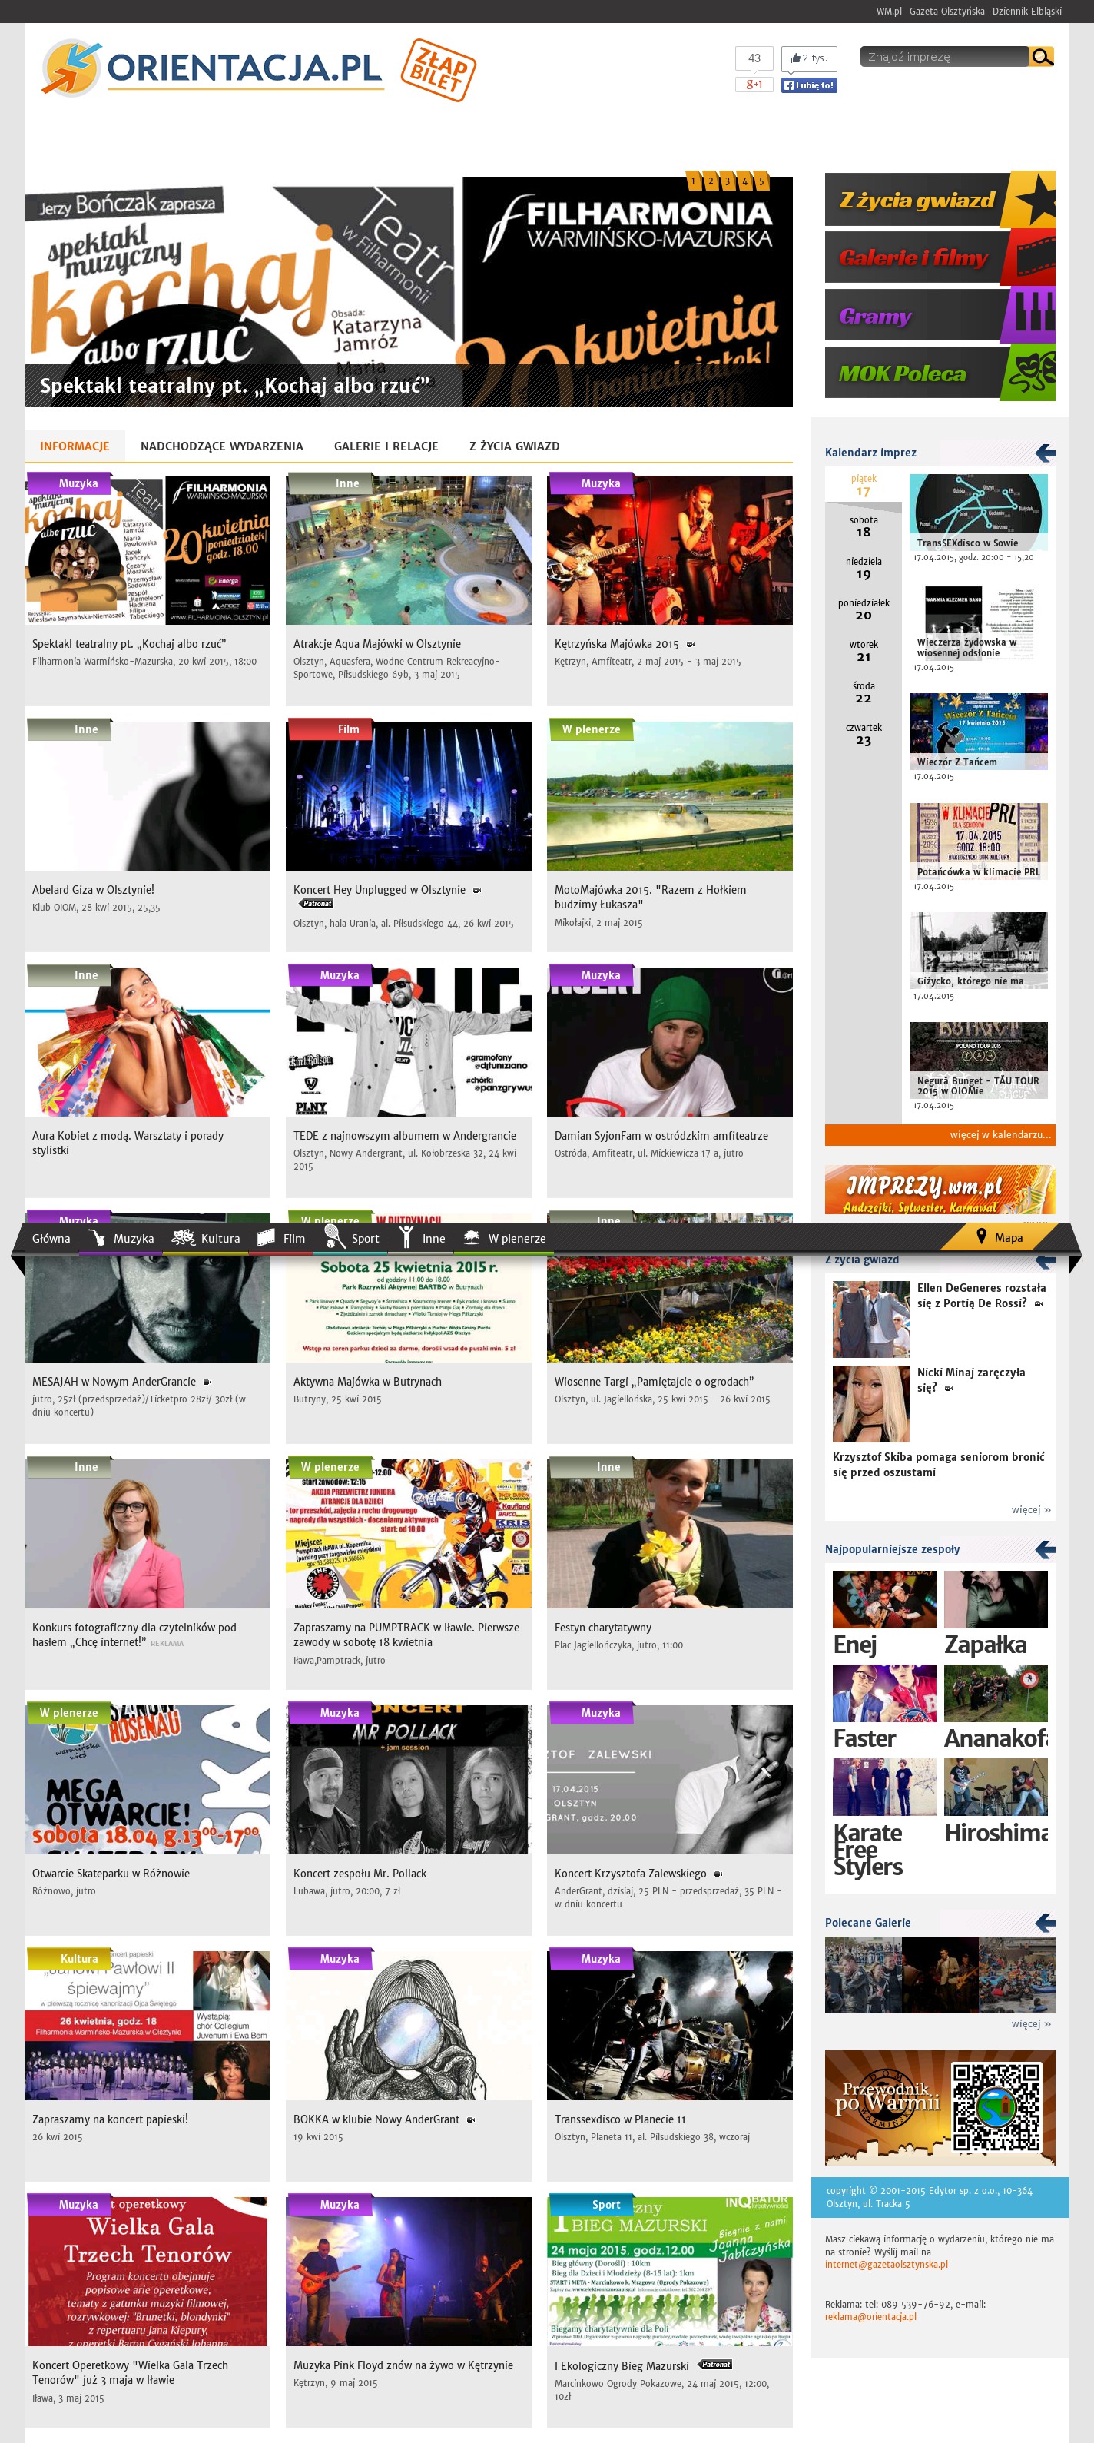Click the Najpopularniejsze zespoły arrow icon

pyautogui.click(x=1045, y=1549)
